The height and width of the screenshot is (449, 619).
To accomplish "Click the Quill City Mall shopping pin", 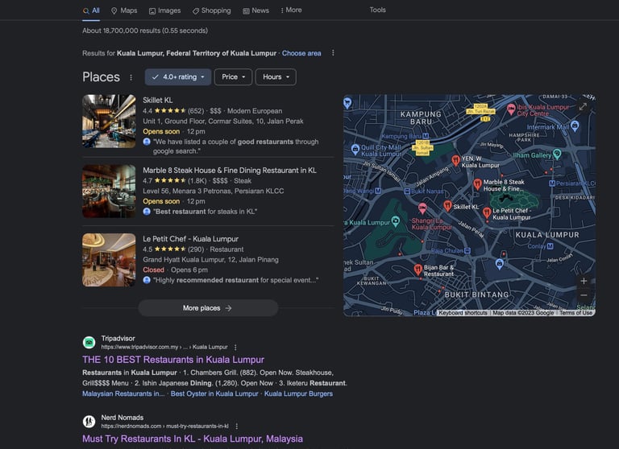I will pos(355,149).
